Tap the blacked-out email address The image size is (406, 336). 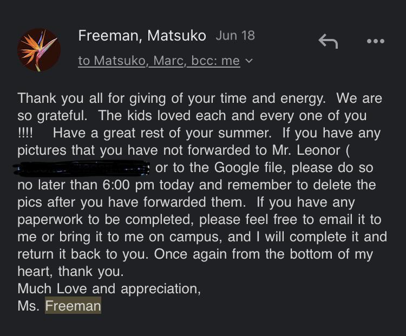coord(82,168)
